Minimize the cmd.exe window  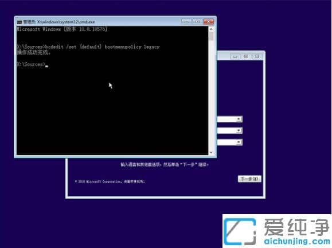tap(186, 21)
